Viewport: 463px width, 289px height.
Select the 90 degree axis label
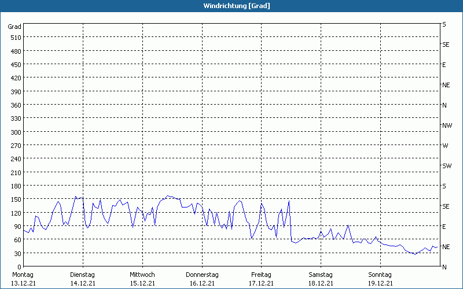tap(17, 227)
